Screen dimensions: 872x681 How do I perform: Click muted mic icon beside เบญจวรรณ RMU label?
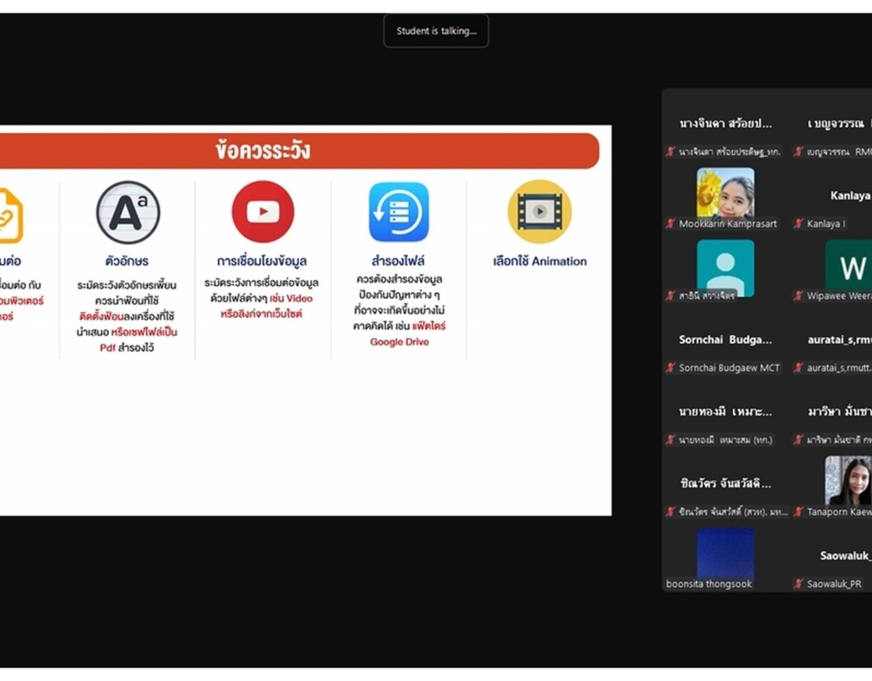(x=798, y=152)
